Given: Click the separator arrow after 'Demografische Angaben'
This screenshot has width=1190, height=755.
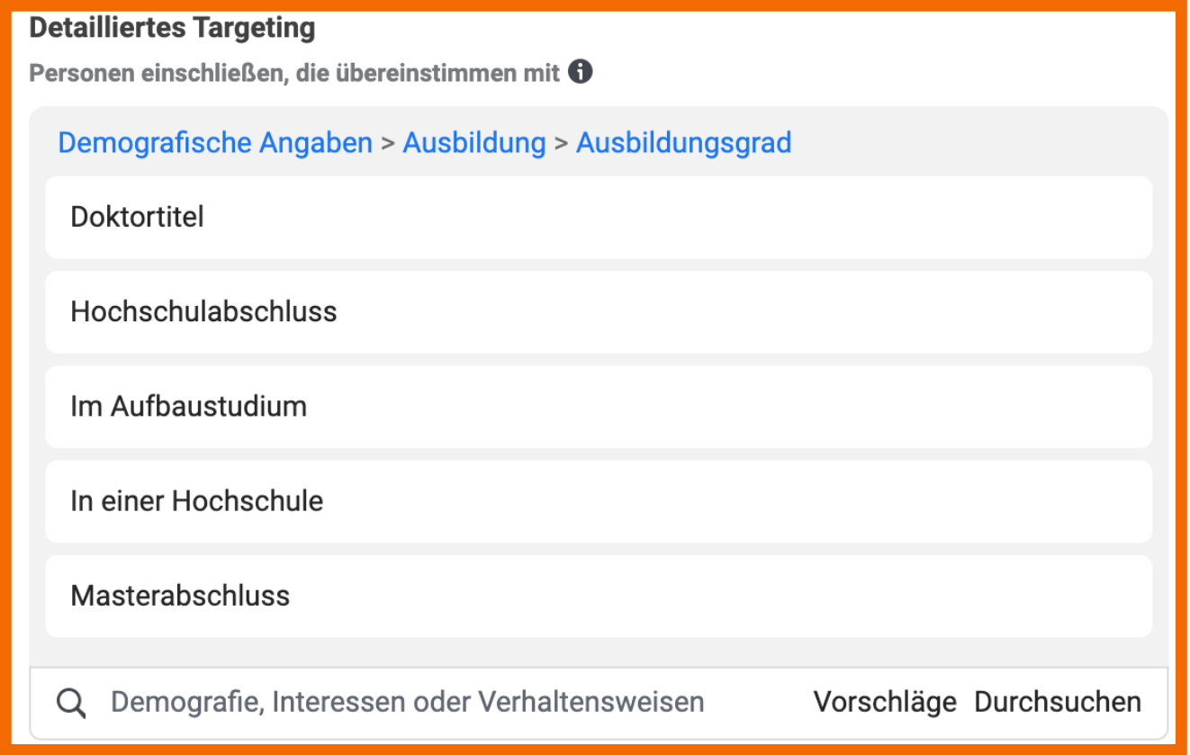Looking at the screenshot, I should point(388,144).
